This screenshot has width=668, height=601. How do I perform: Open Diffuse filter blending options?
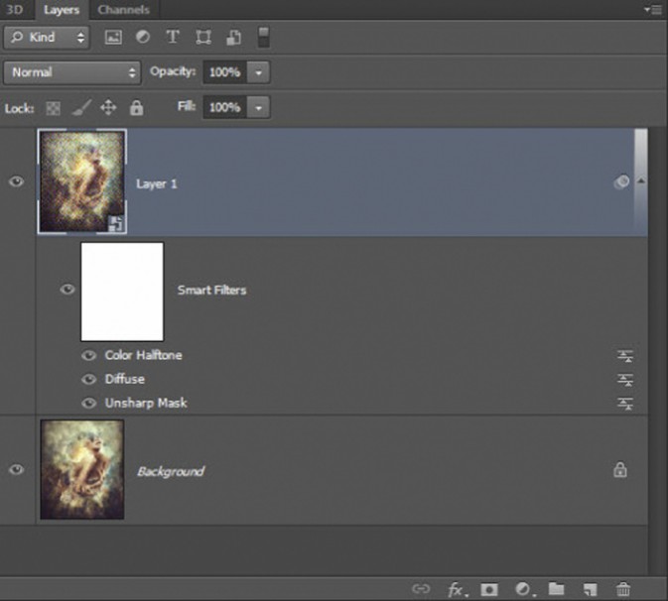tap(625, 380)
